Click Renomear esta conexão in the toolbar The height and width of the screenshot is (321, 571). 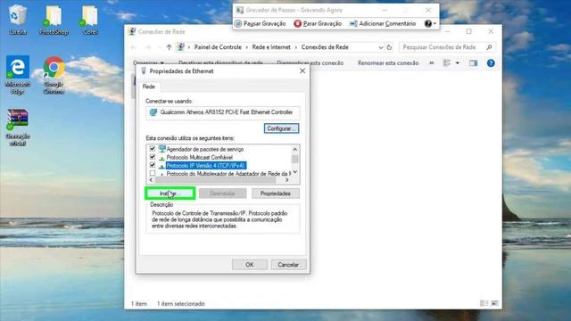point(388,63)
